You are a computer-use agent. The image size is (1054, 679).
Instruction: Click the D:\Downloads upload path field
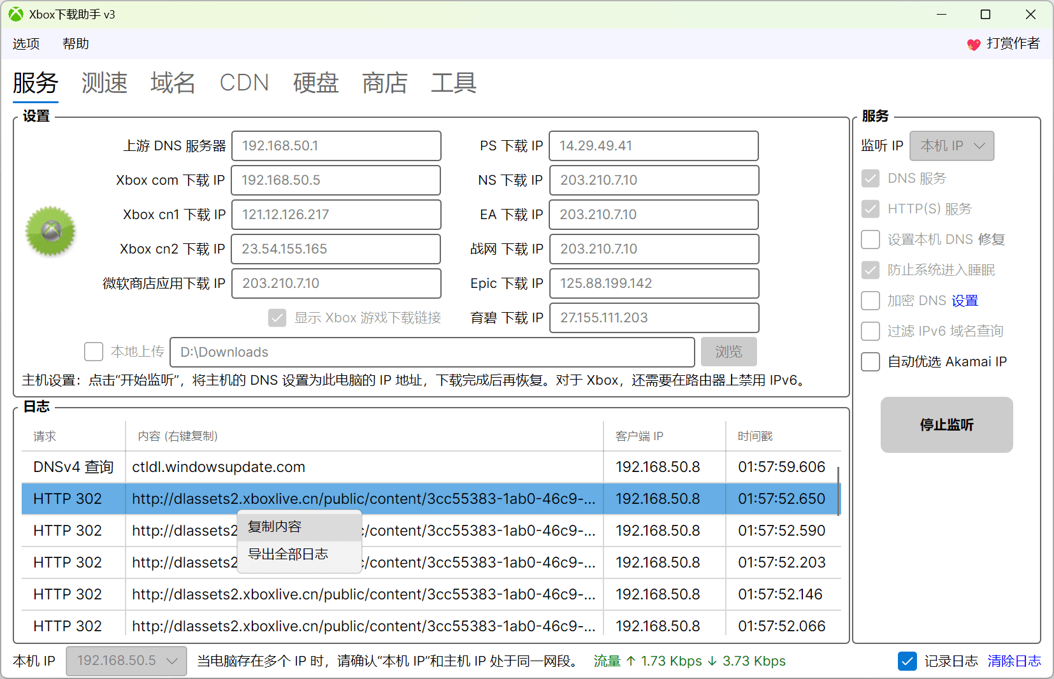[x=433, y=352]
